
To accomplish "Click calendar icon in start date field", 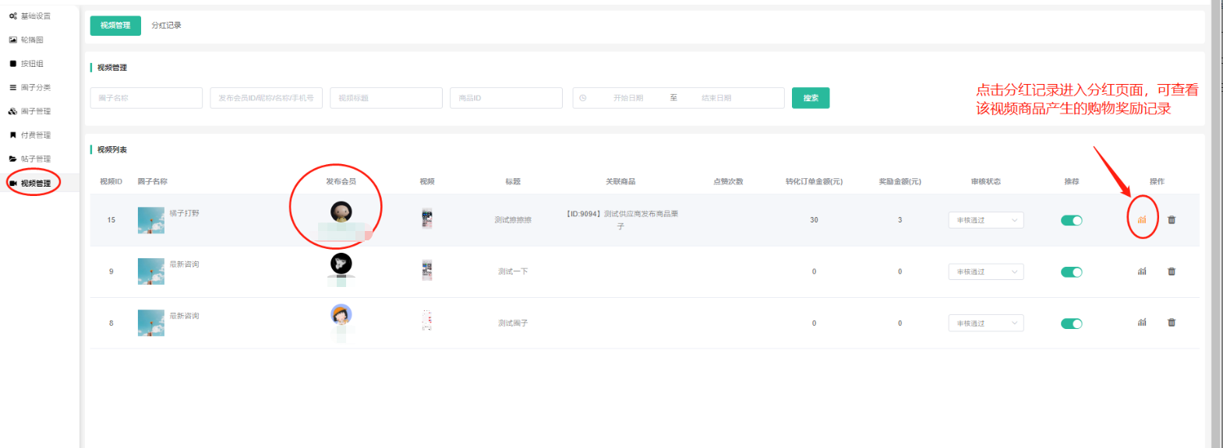I will click(583, 98).
